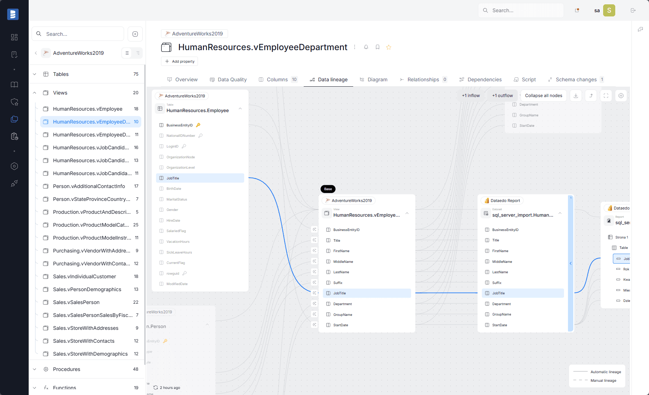Open the Schema changes tab
649x395 pixels.
576,80
